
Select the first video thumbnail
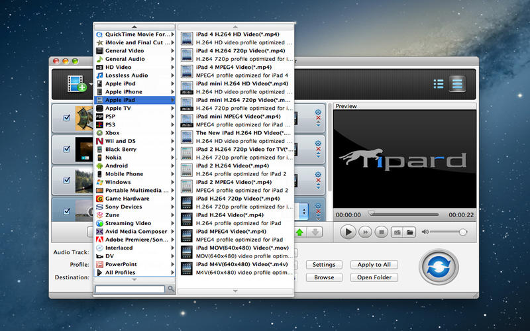coord(84,118)
